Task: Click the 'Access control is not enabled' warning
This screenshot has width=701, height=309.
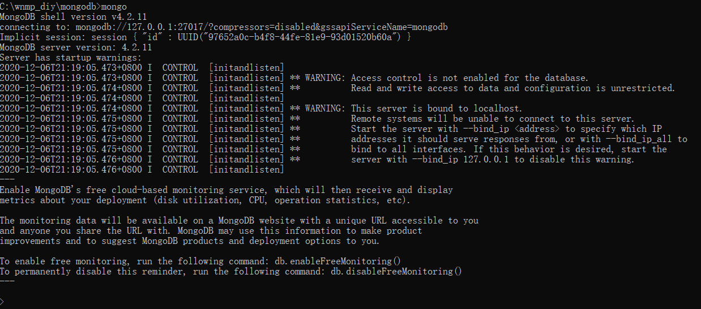Action: coord(469,78)
